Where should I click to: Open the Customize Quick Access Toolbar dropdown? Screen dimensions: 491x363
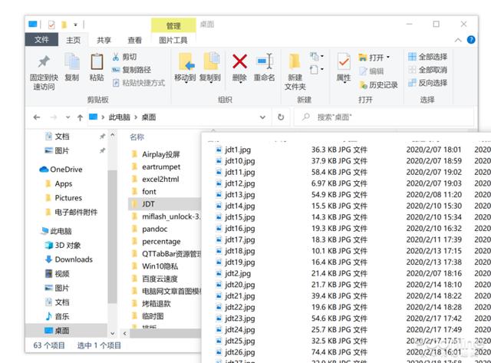pyautogui.click(x=75, y=25)
